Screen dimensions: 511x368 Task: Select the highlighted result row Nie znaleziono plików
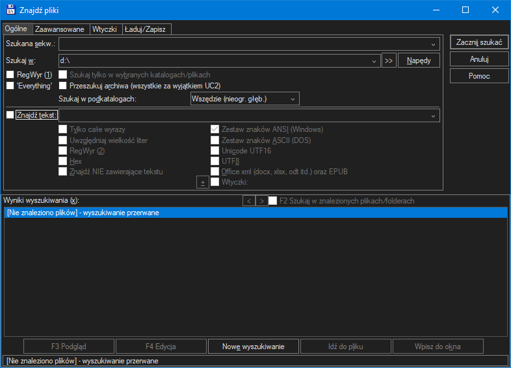(x=256, y=213)
